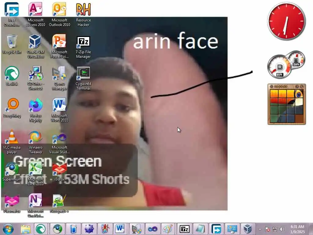Click the CPU meter gadget
Viewport: 313px width, 235px height.
click(x=279, y=67)
